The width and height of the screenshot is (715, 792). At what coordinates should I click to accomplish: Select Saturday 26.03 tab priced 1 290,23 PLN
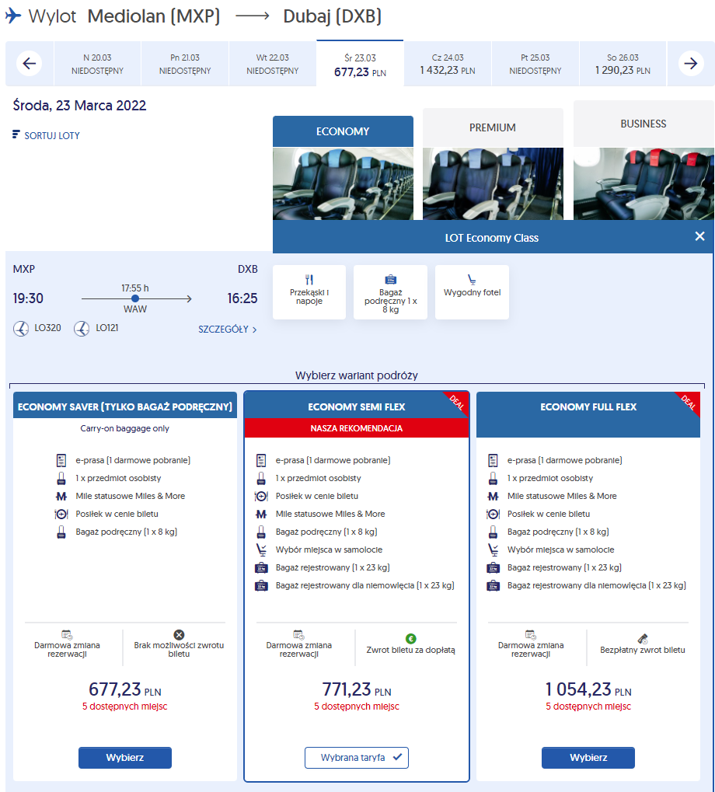pos(623,64)
